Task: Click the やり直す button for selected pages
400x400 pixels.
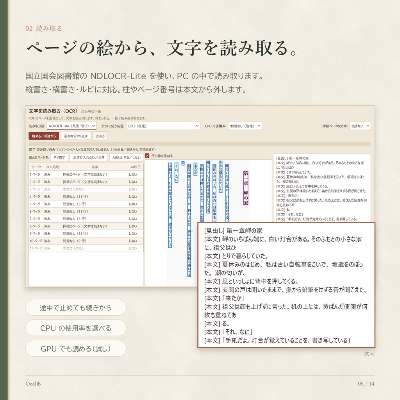Action: (x=59, y=157)
